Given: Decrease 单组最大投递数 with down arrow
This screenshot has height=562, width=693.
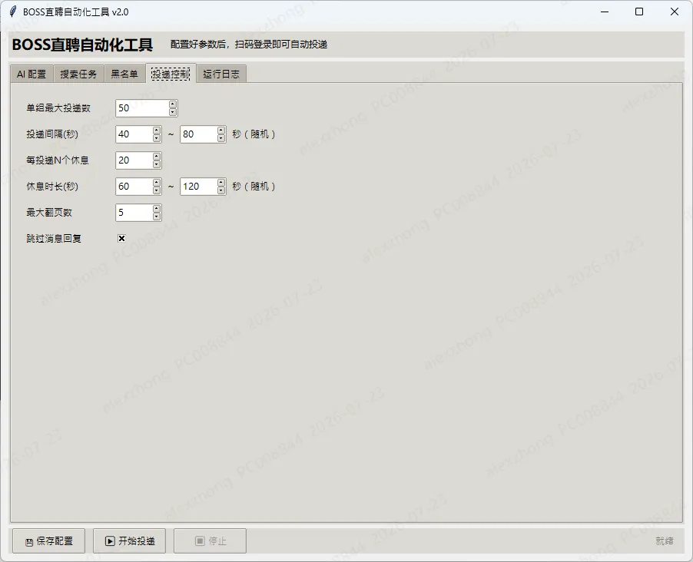Looking at the screenshot, I should click(173, 112).
